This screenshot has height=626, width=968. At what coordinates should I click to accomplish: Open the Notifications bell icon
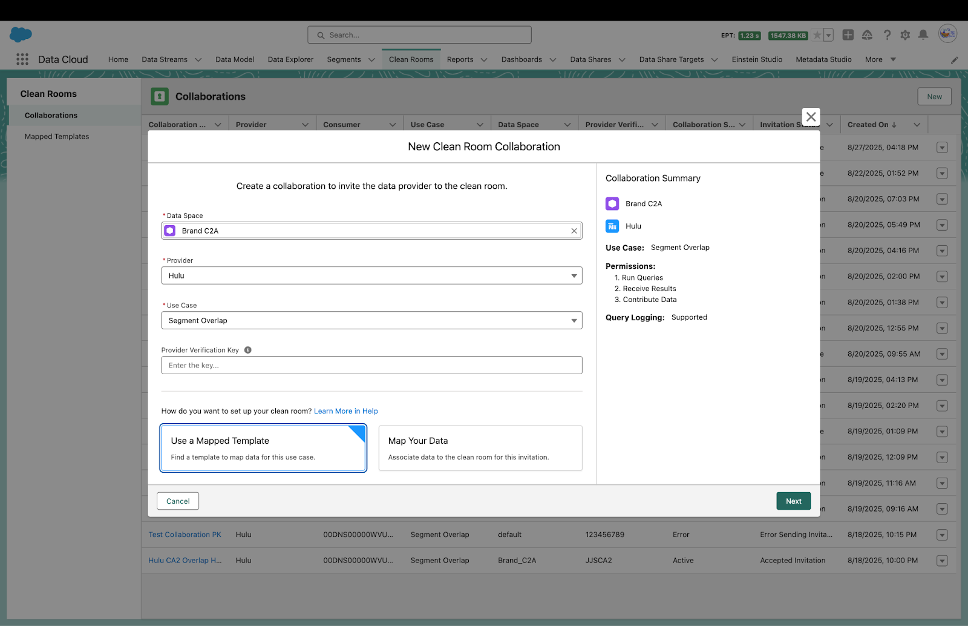[x=923, y=35]
